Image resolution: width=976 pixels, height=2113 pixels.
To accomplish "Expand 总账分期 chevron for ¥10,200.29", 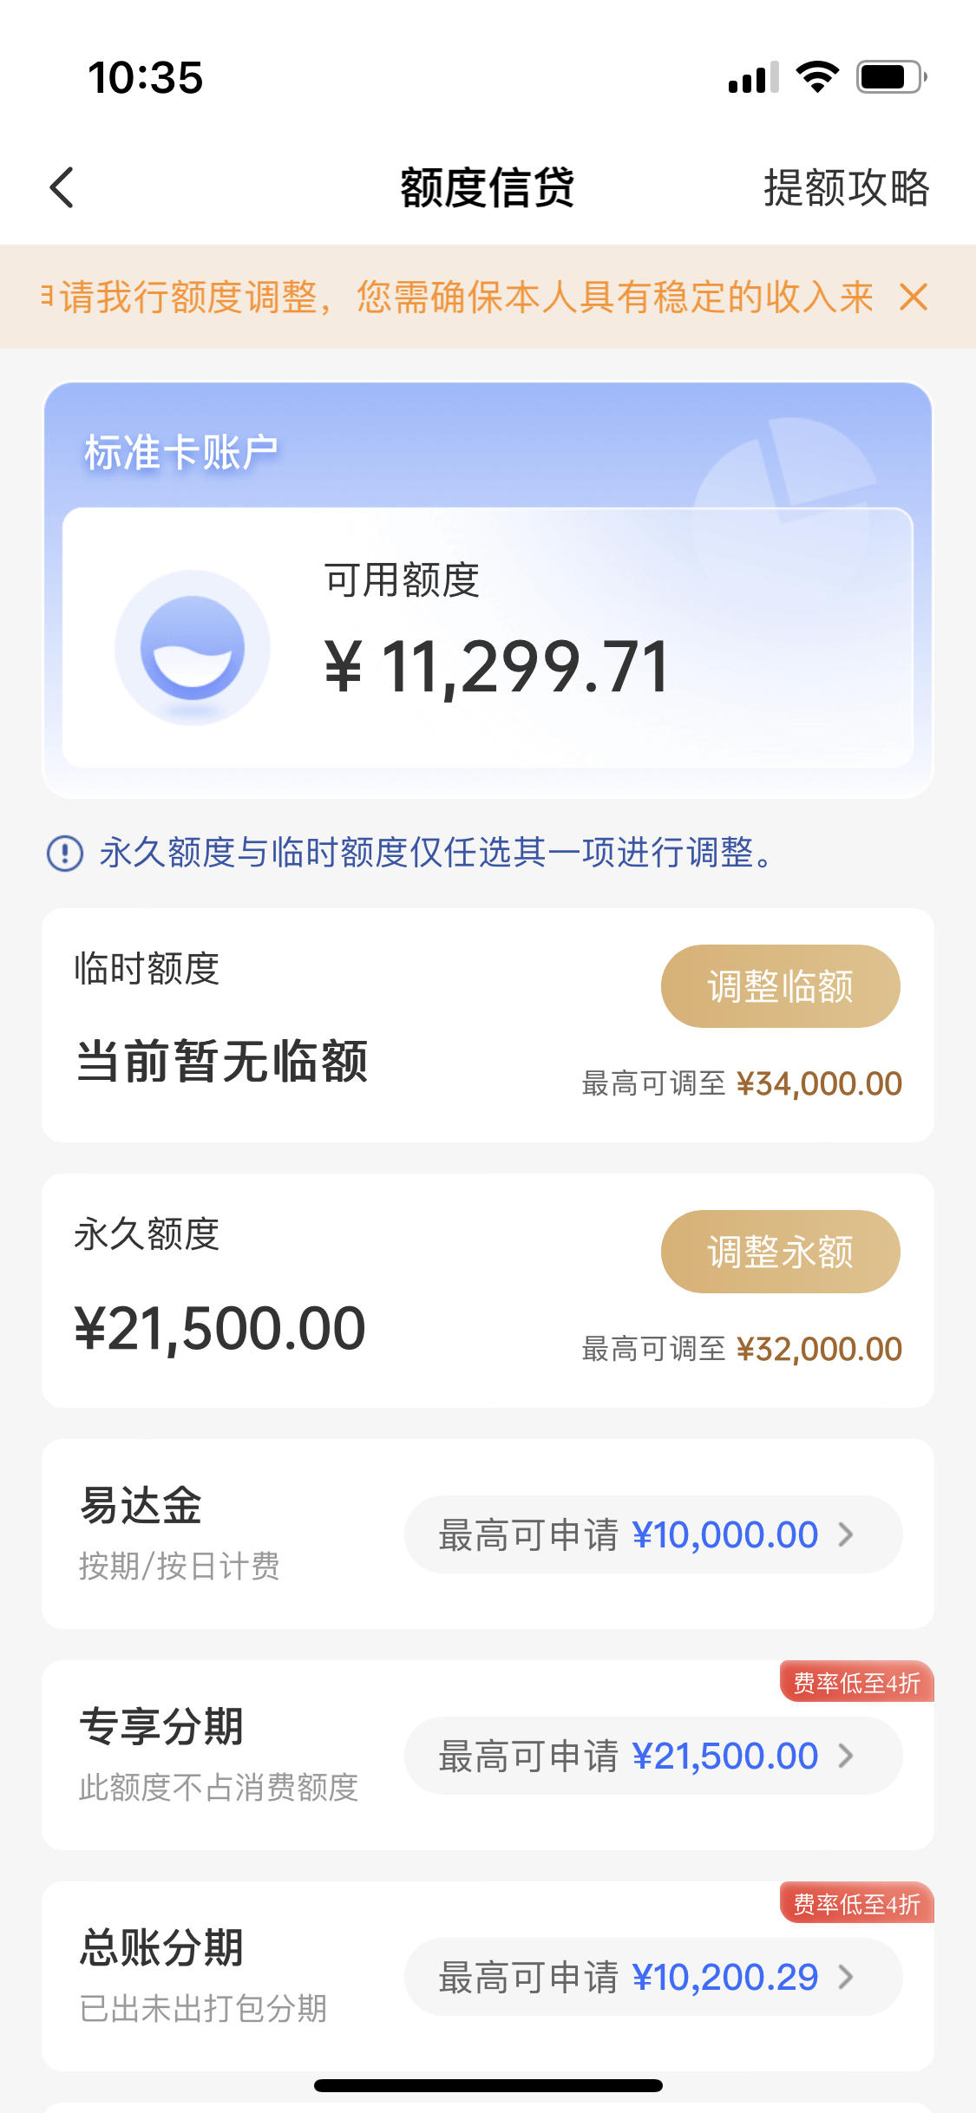I will click(x=846, y=1977).
